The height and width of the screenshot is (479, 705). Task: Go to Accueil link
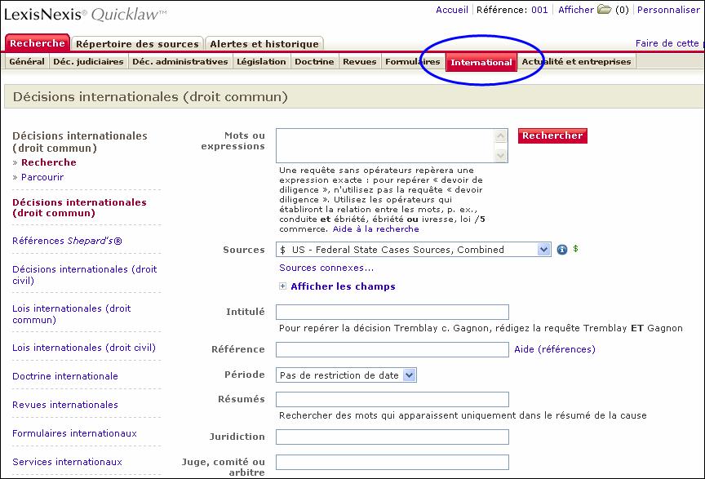(x=452, y=10)
